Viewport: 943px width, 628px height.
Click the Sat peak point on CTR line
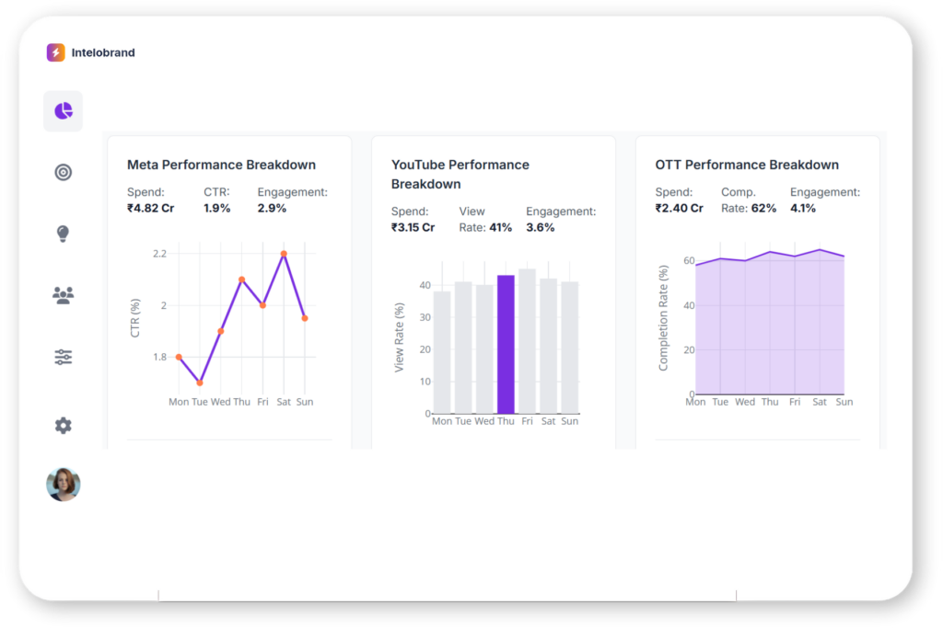[284, 254]
